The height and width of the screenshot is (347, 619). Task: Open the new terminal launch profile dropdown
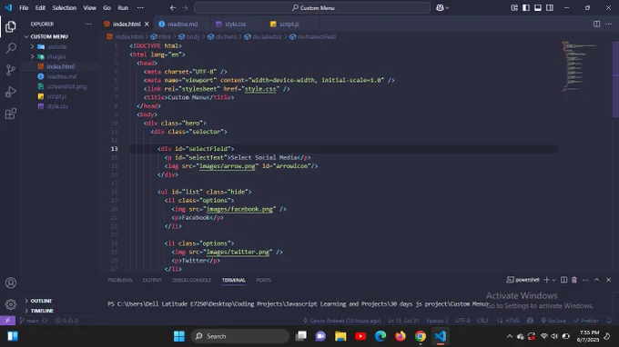click(x=553, y=280)
